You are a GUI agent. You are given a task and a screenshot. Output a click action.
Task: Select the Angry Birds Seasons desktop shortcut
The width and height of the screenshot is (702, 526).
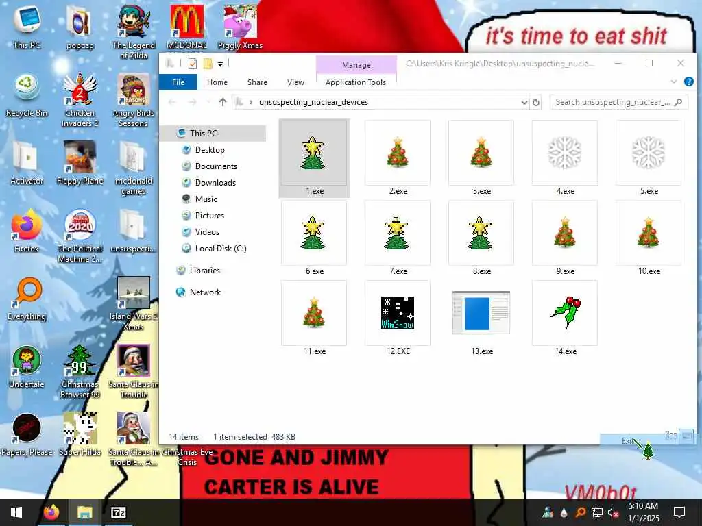[133, 101]
